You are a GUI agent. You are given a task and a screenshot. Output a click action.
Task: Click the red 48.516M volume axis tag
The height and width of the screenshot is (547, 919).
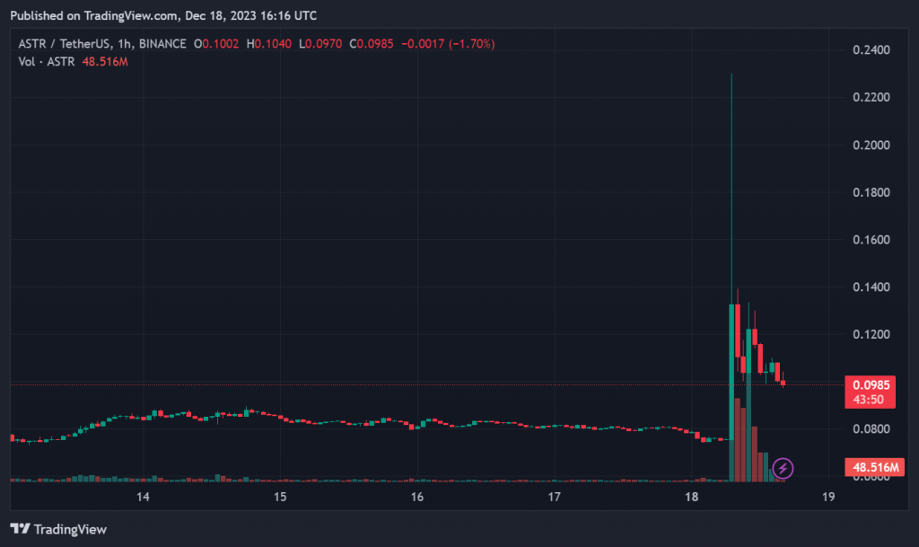click(875, 468)
